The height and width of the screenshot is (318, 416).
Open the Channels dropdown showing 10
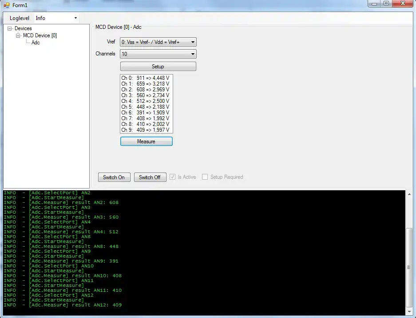pyautogui.click(x=158, y=54)
